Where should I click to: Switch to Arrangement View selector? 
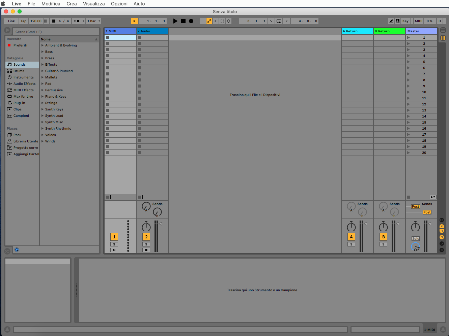tap(443, 30)
